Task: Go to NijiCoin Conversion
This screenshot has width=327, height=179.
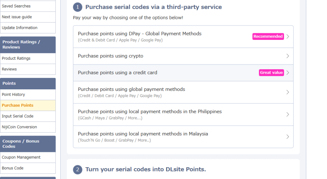Action: tap(19, 127)
